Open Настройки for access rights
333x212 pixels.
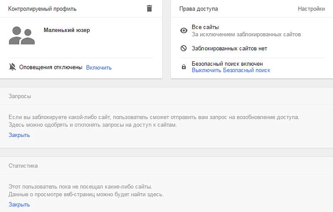point(311,9)
